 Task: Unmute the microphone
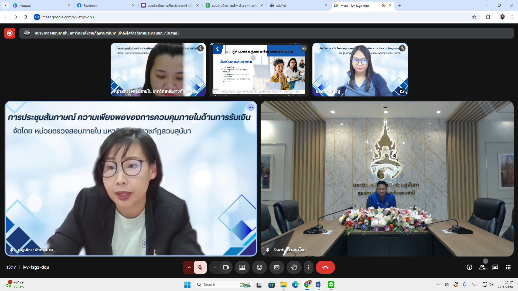coord(200,267)
